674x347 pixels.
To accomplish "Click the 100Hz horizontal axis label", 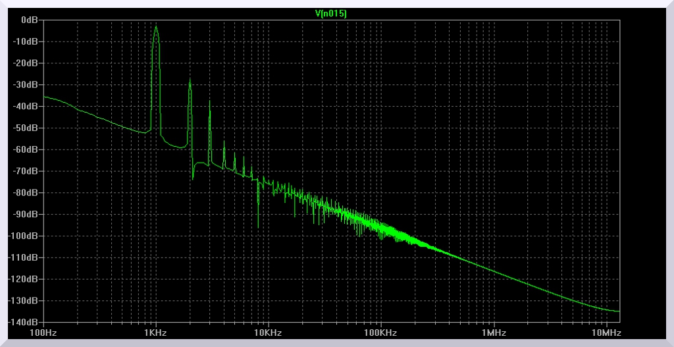I will (43, 333).
